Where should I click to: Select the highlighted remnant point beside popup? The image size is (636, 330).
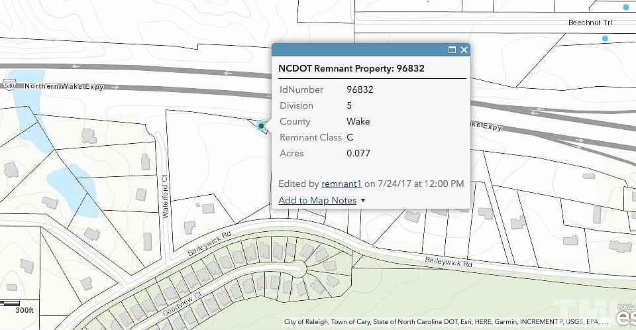(x=262, y=125)
